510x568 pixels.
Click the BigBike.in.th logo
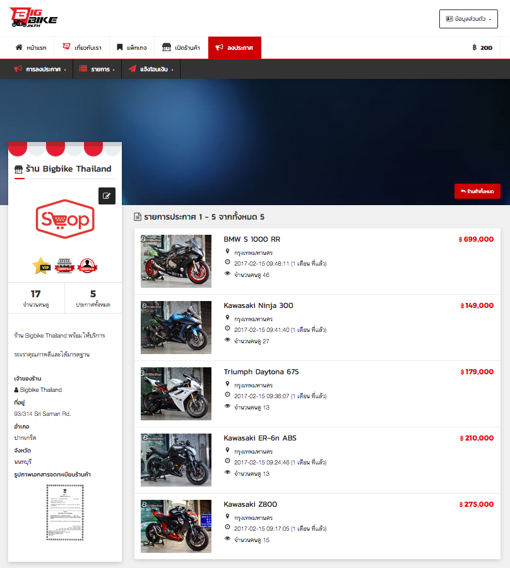pos(33,18)
